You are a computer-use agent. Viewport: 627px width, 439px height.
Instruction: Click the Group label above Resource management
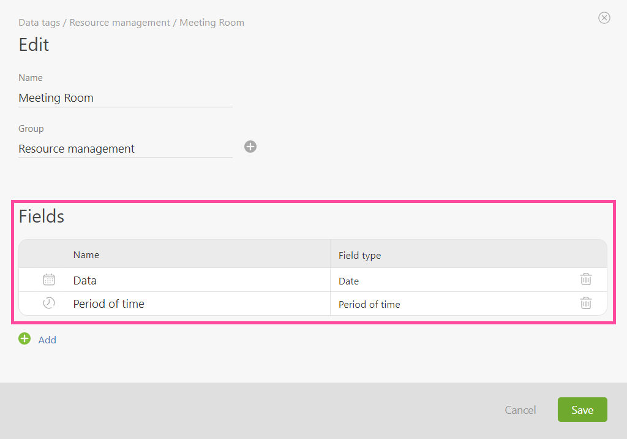[31, 129]
